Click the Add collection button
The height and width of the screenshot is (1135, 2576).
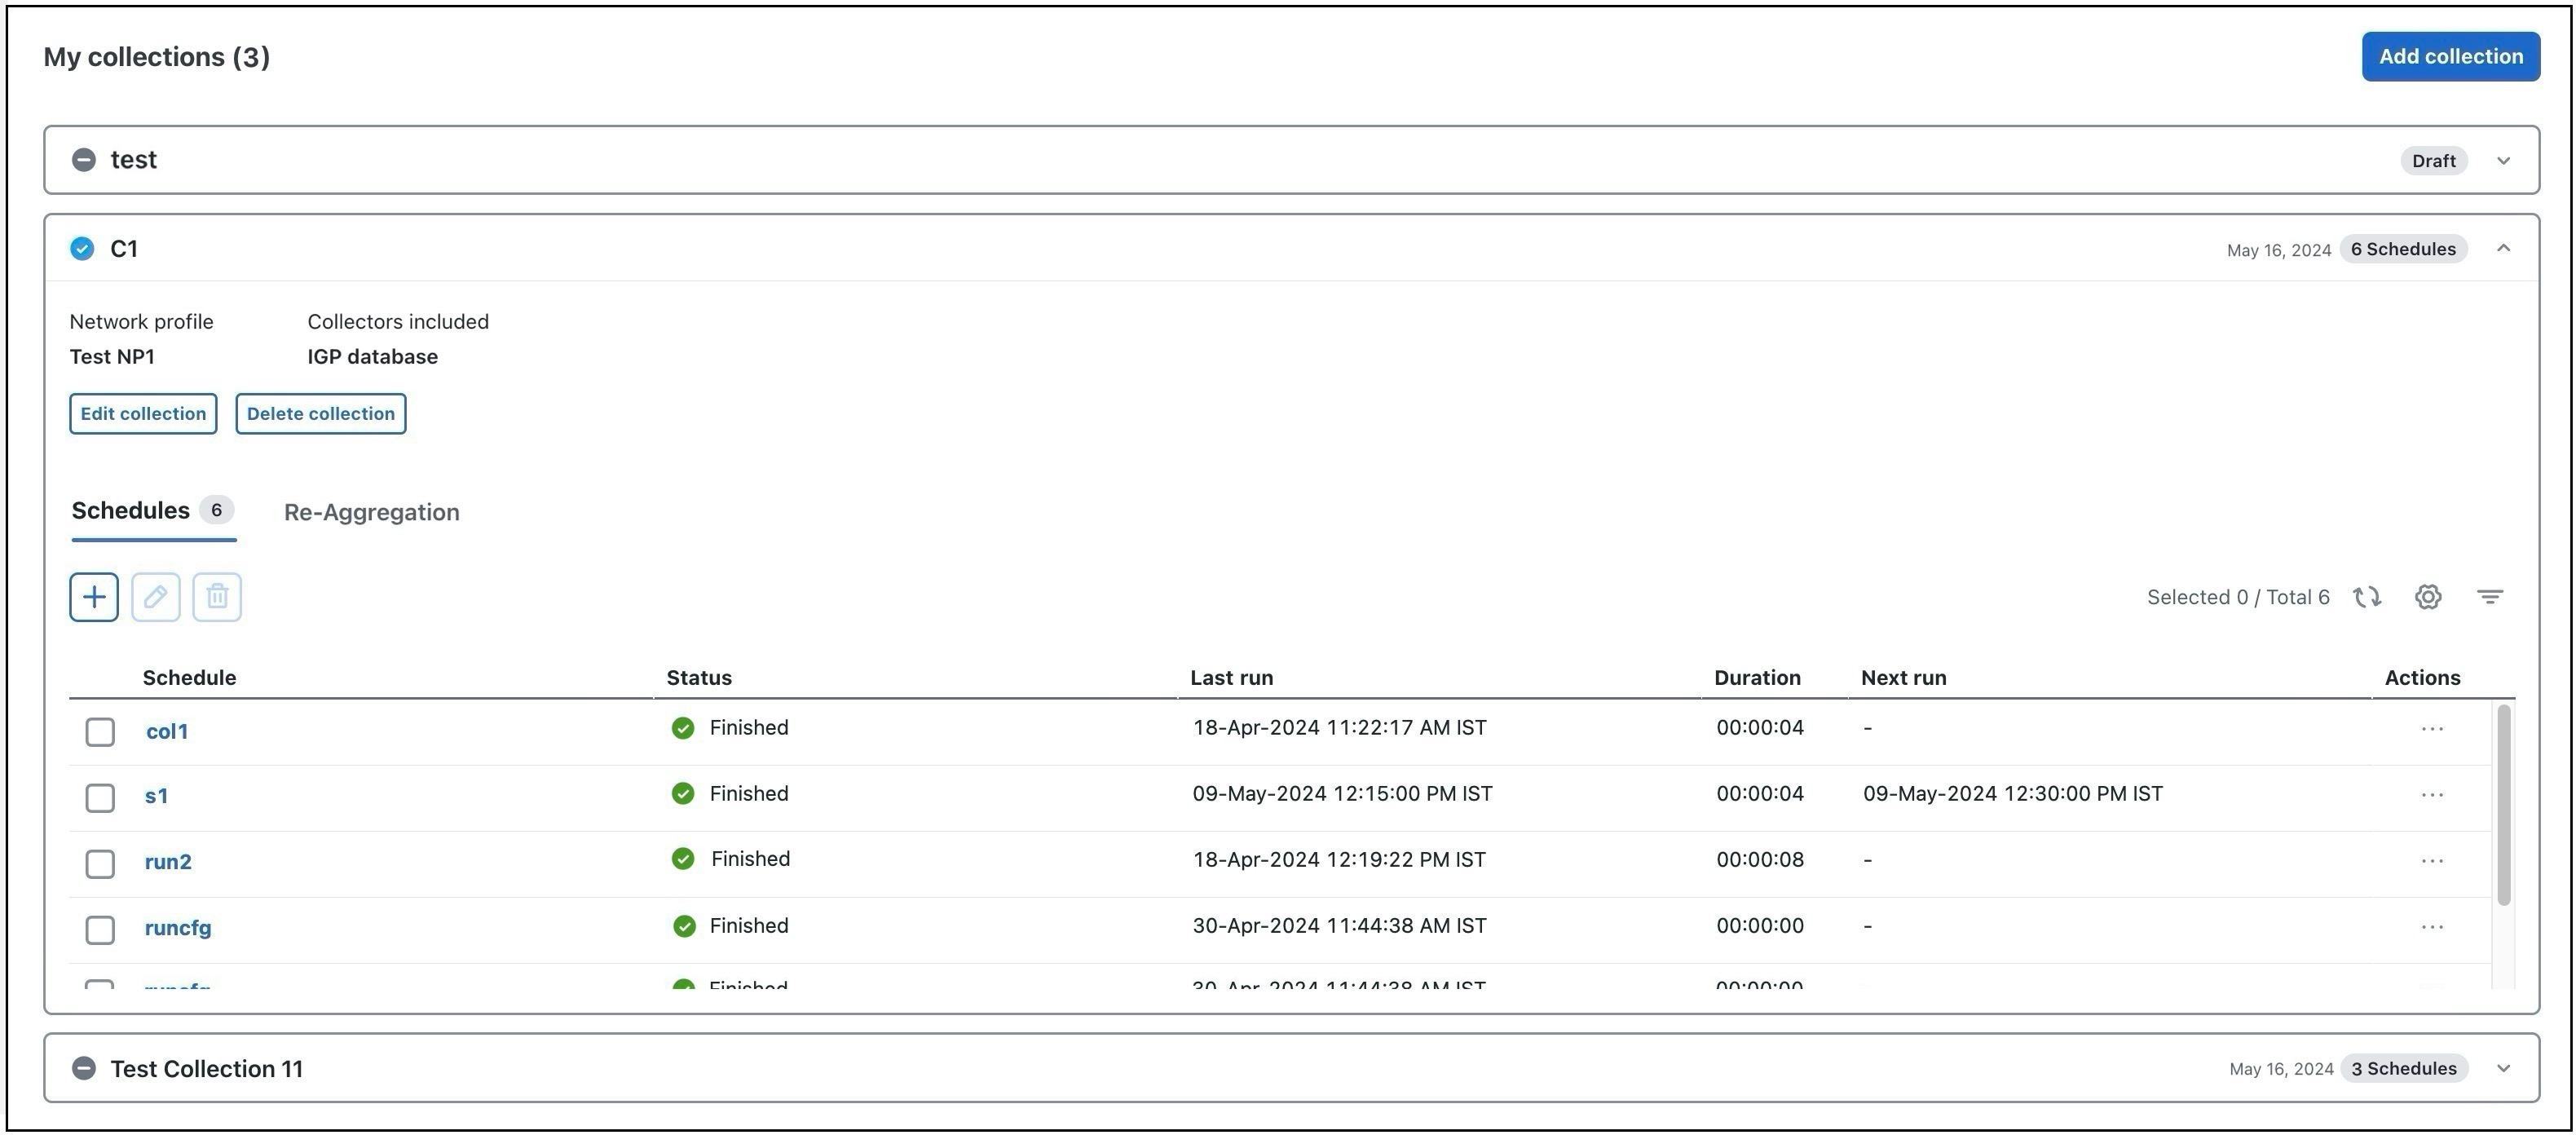2451,57
